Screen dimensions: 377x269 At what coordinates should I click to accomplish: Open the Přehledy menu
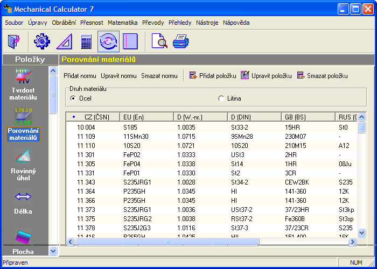coord(180,23)
